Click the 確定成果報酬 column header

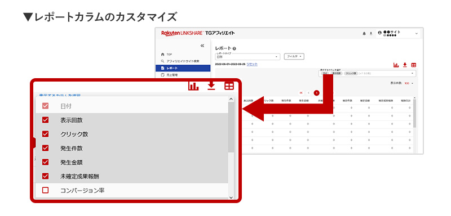tap(386, 101)
